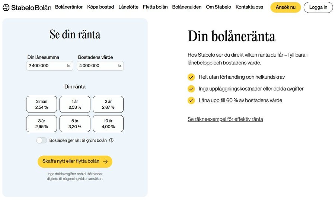
Task: Click the Din lånesumma input field
Action: [x=47, y=66]
